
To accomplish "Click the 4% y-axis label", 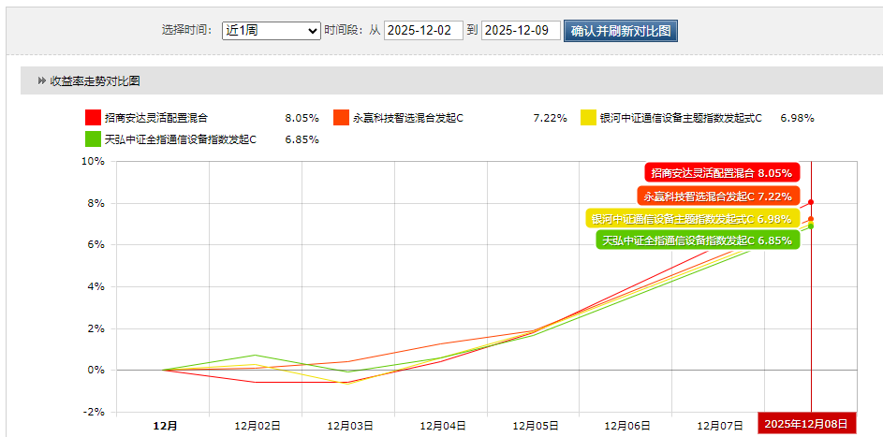I will 96,287.
